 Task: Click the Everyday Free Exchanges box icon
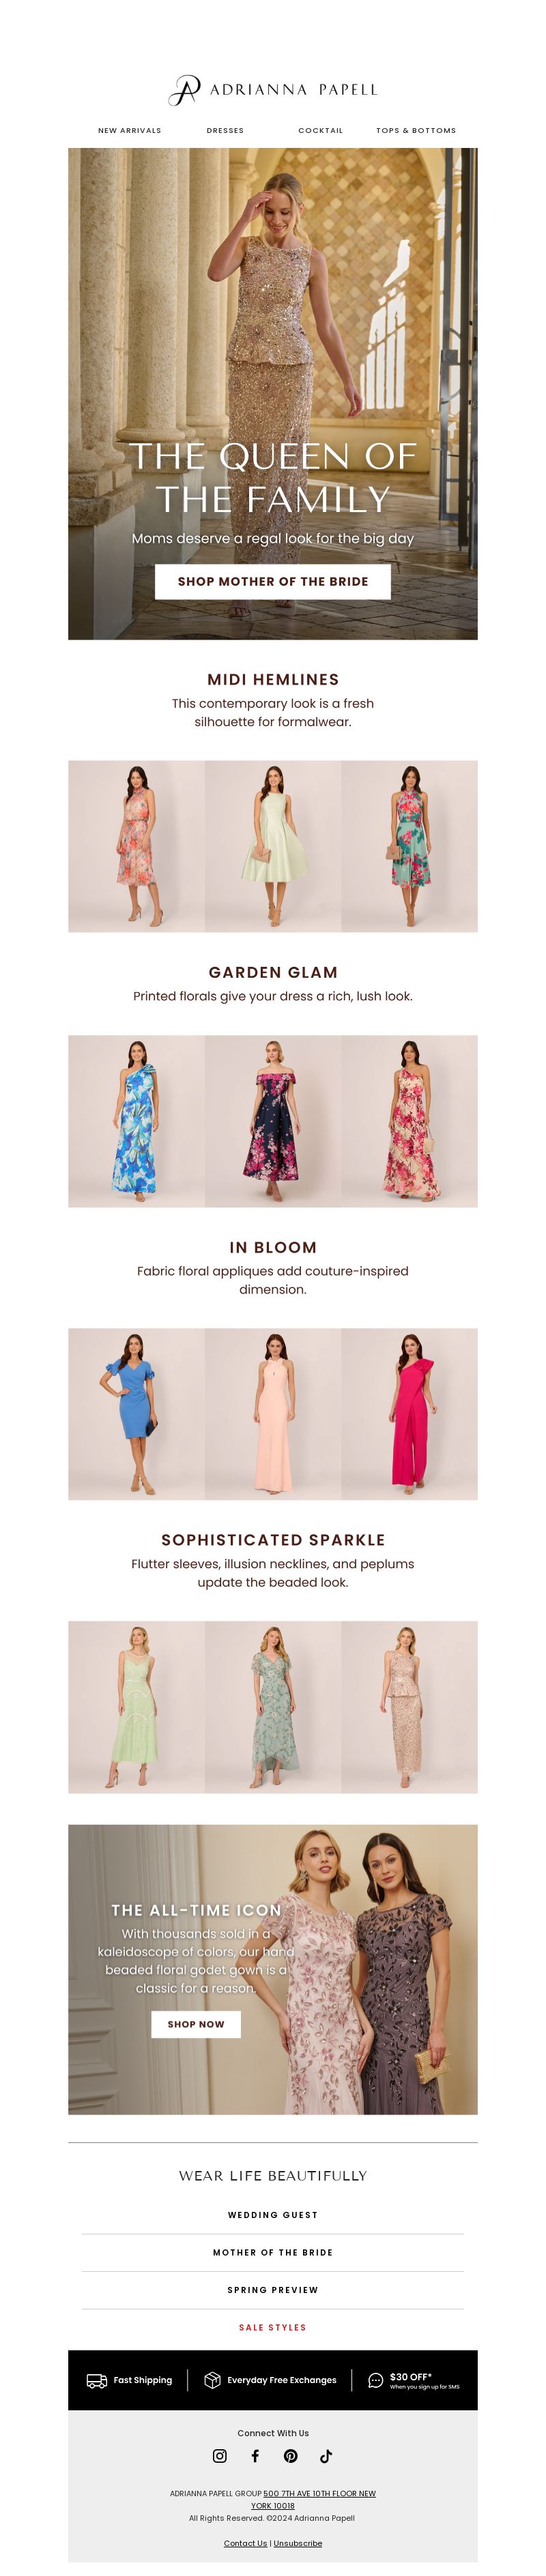coord(212,2380)
